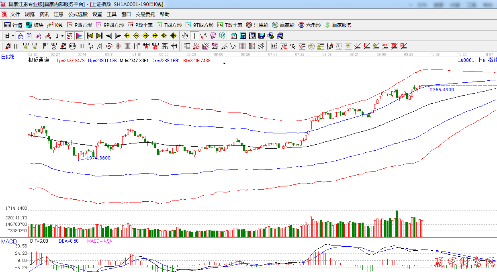Open the 日 period dropdown arrow
The width and height of the screenshot is (497, 272).
tap(13, 36)
